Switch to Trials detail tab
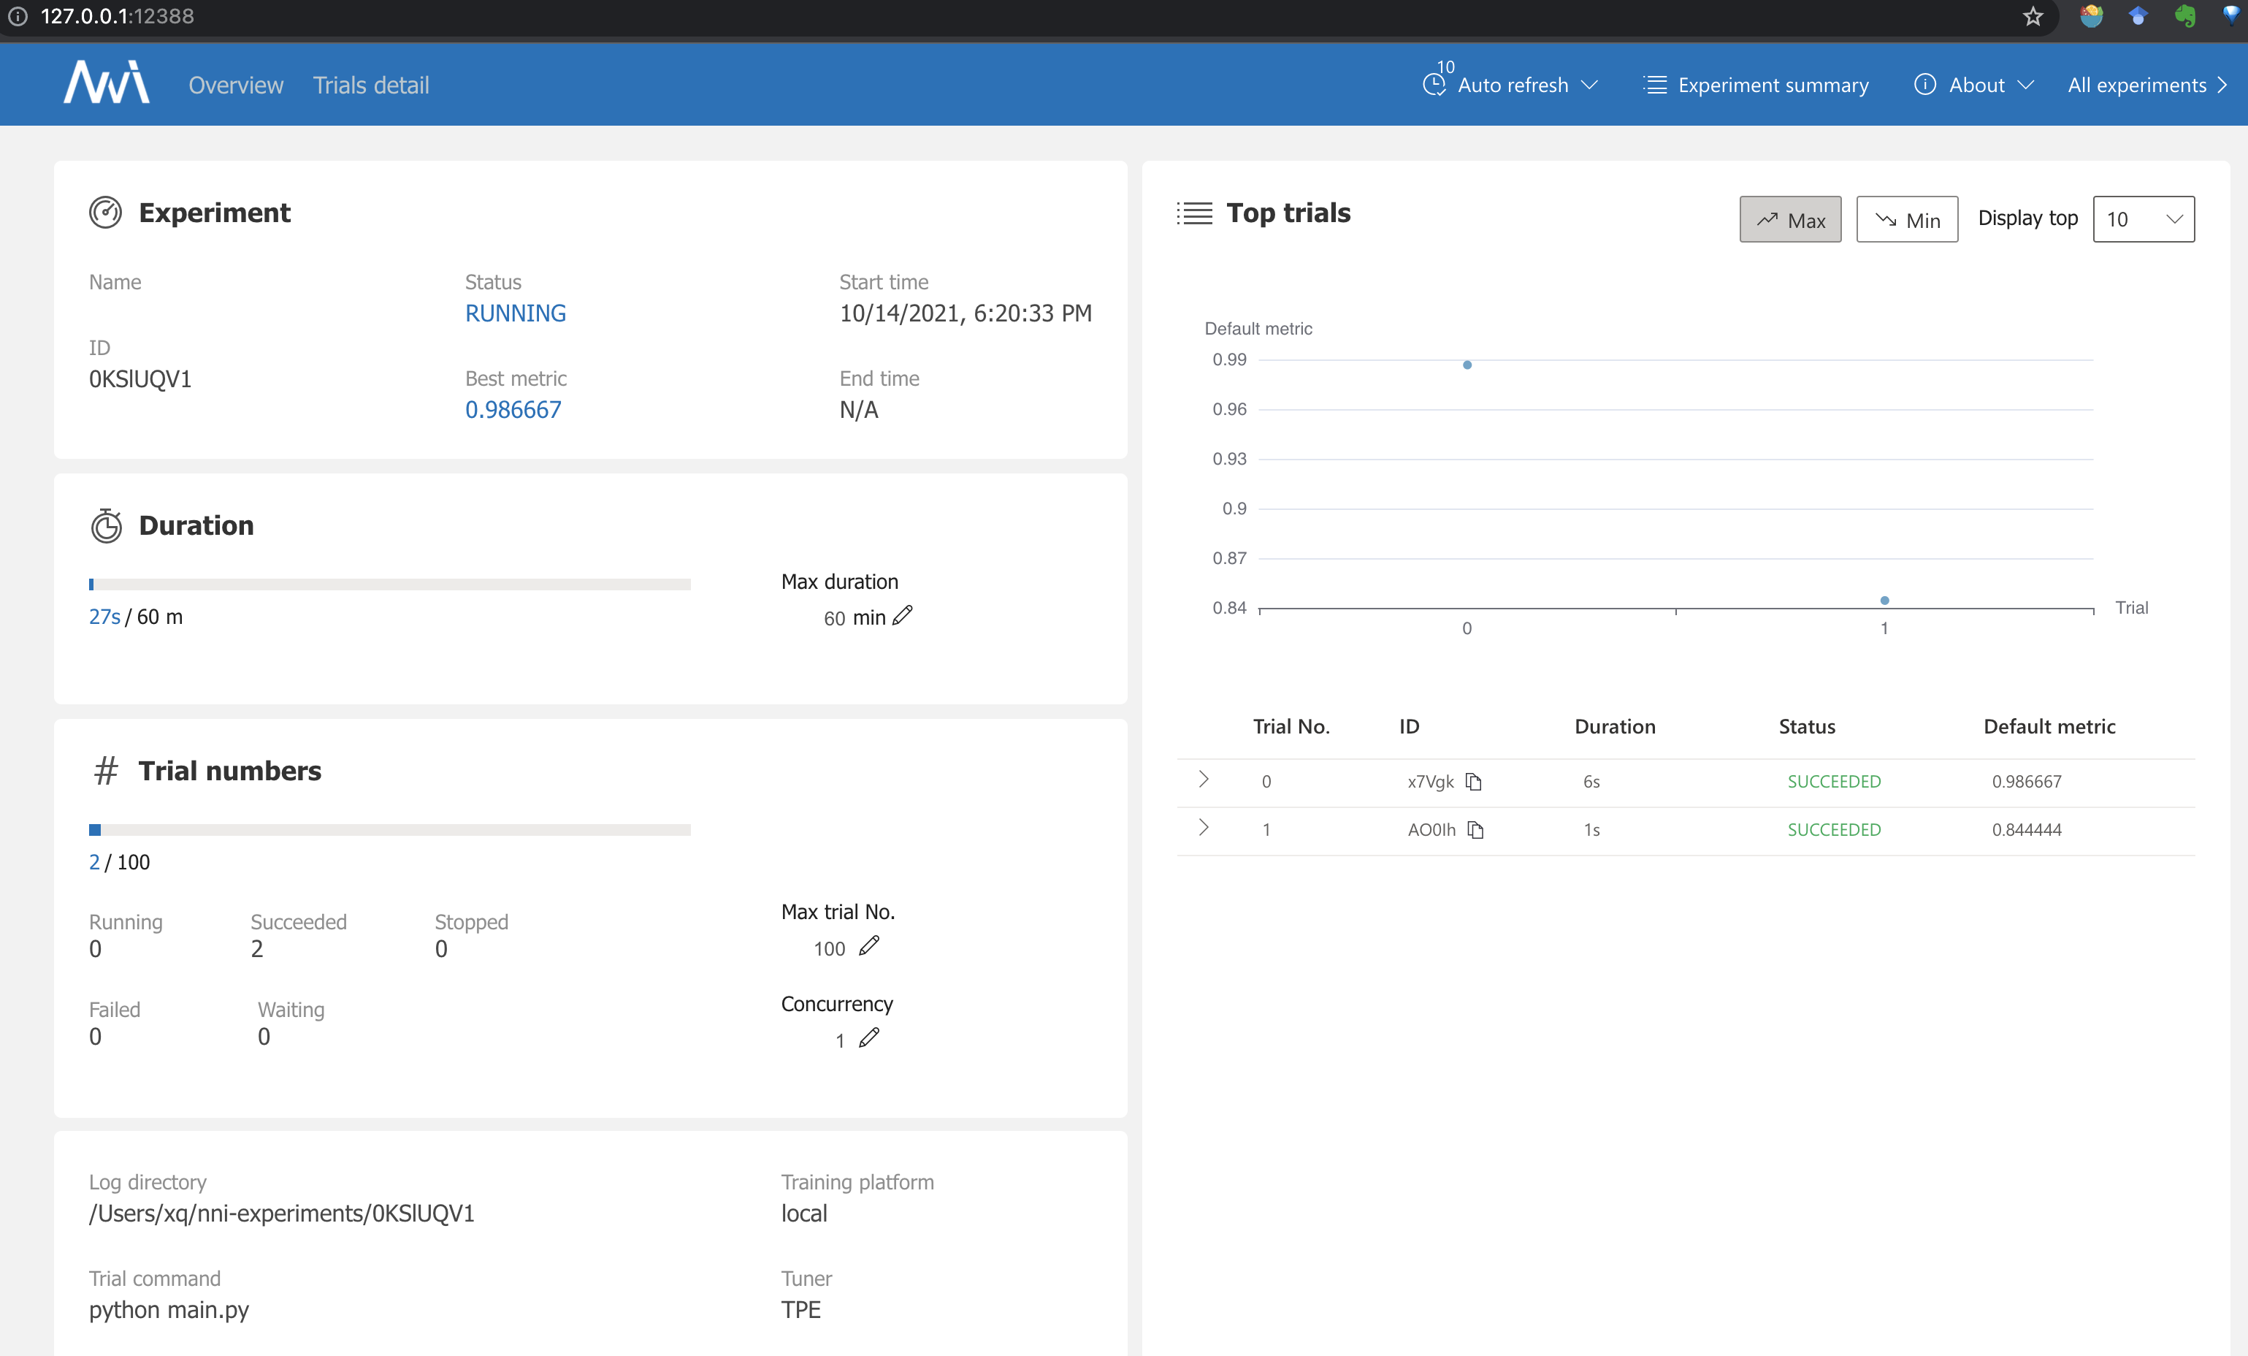Viewport: 2248px width, 1356px height. click(370, 85)
